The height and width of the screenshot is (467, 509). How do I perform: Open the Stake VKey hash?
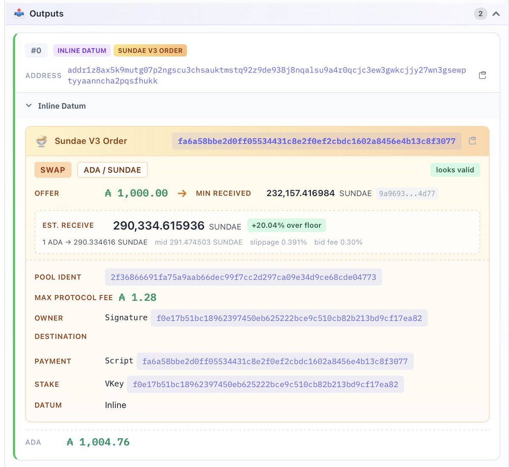[x=266, y=384]
